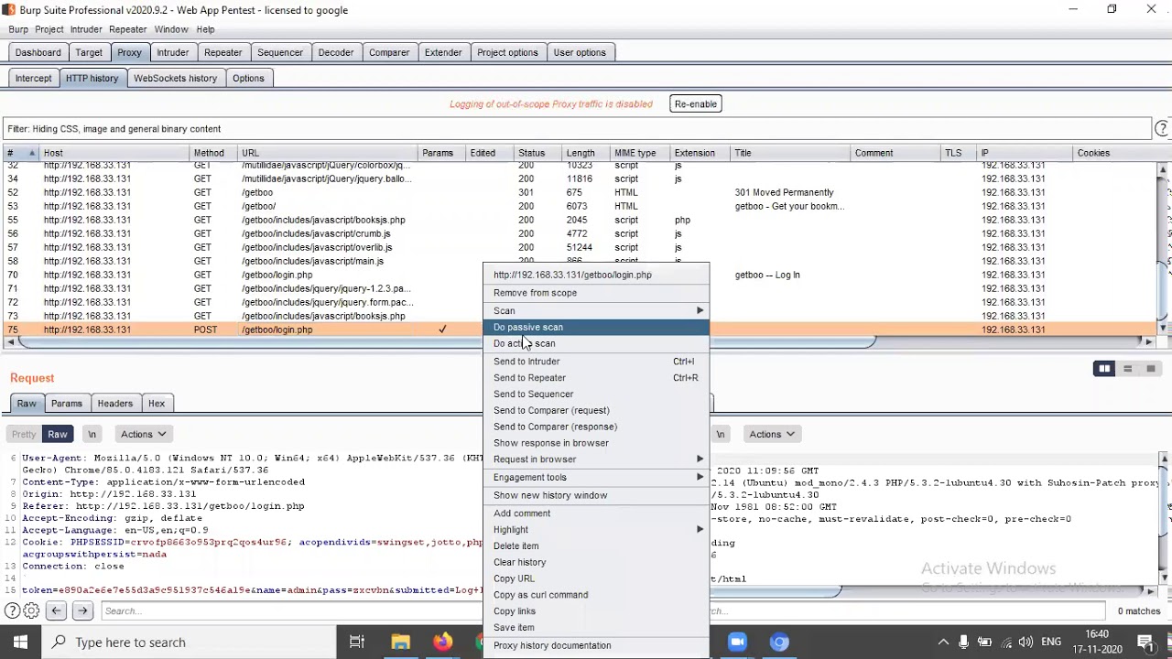
Task: Select Remove from scope
Action: click(x=596, y=293)
